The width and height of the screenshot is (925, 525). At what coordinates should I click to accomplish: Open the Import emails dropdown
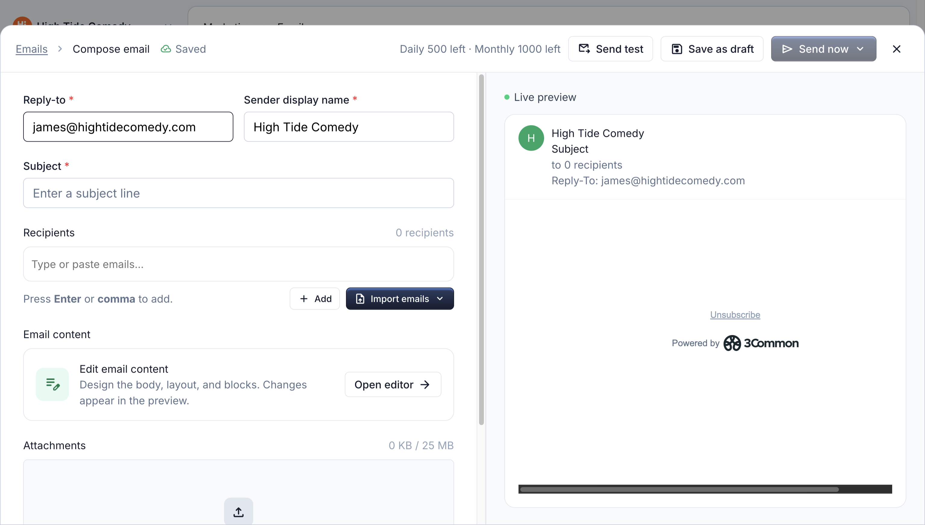(400, 299)
